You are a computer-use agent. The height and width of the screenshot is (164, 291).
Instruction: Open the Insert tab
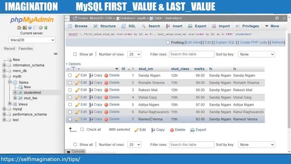coord(174,26)
